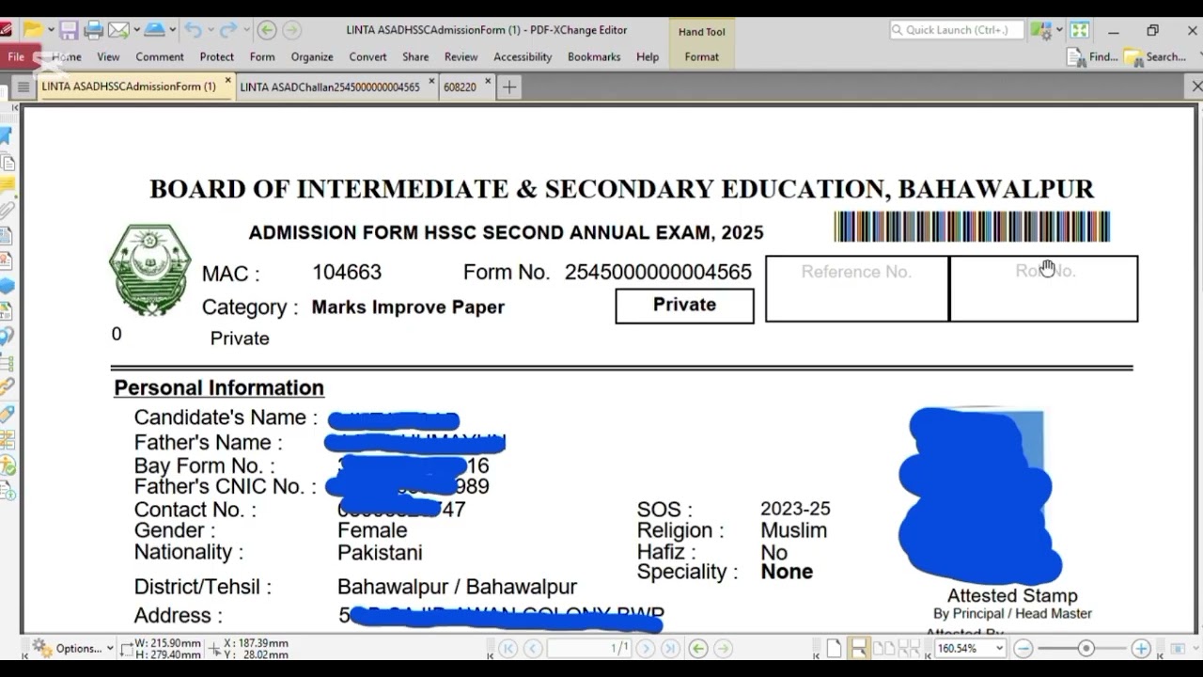Image resolution: width=1203 pixels, height=677 pixels.
Task: Close the document pane with X at right
Action: tap(1195, 87)
